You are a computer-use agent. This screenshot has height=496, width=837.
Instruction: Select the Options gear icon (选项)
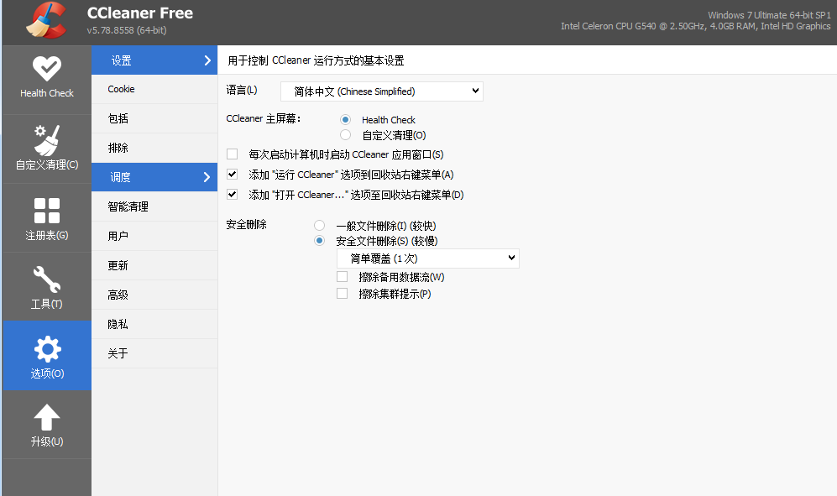46,348
